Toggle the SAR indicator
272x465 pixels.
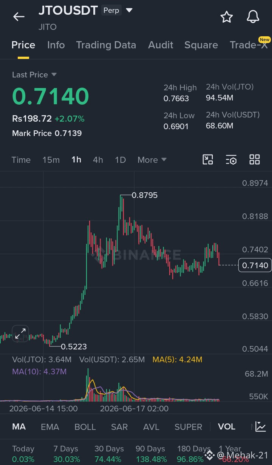[x=119, y=427]
